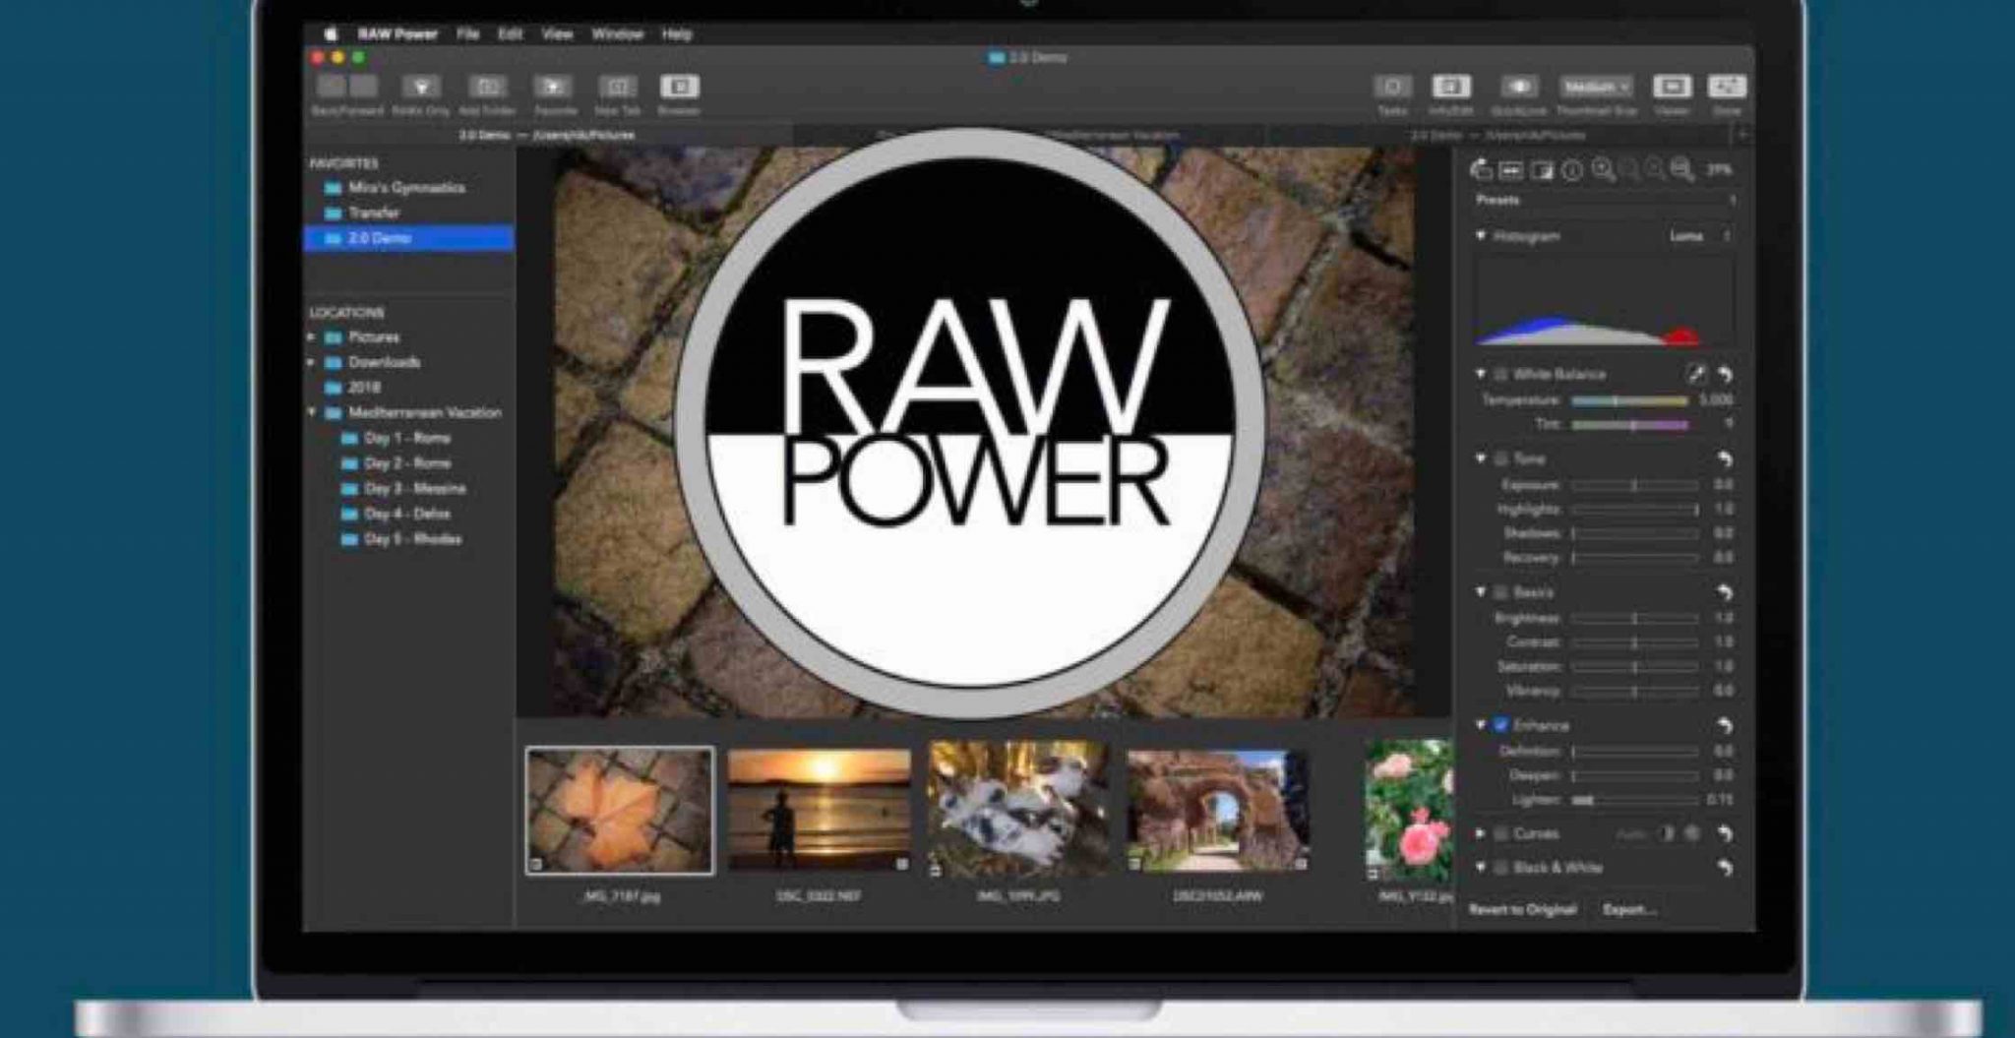Reset the Tone adjustments with the revert arrow
The image size is (2015, 1038).
click(x=1724, y=459)
